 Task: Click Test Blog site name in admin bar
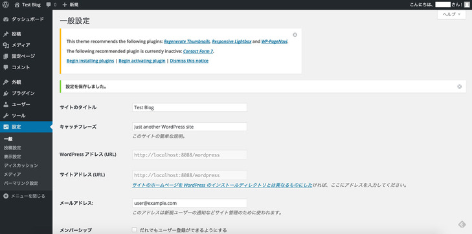[31, 5]
